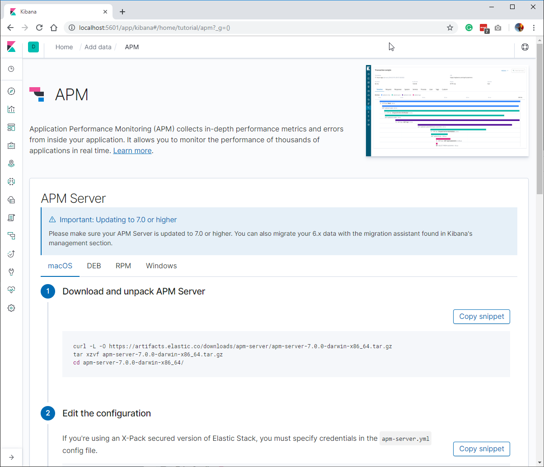Select the macOS tab
This screenshot has width=544, height=467.
point(60,266)
